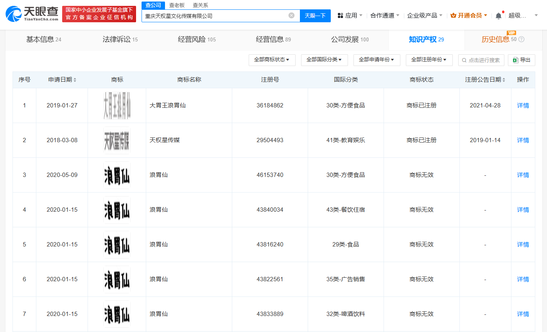
Task: Expand registration year filter
Action: coord(429,60)
